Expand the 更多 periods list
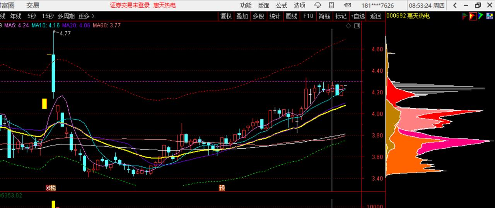 [x=86, y=16]
